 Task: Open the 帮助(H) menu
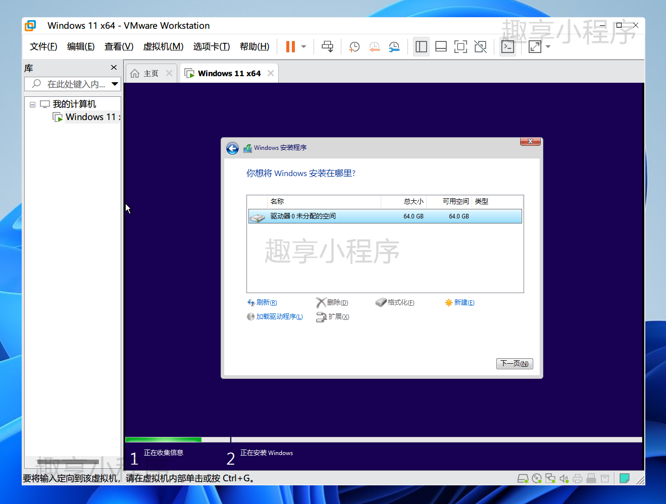click(x=254, y=46)
